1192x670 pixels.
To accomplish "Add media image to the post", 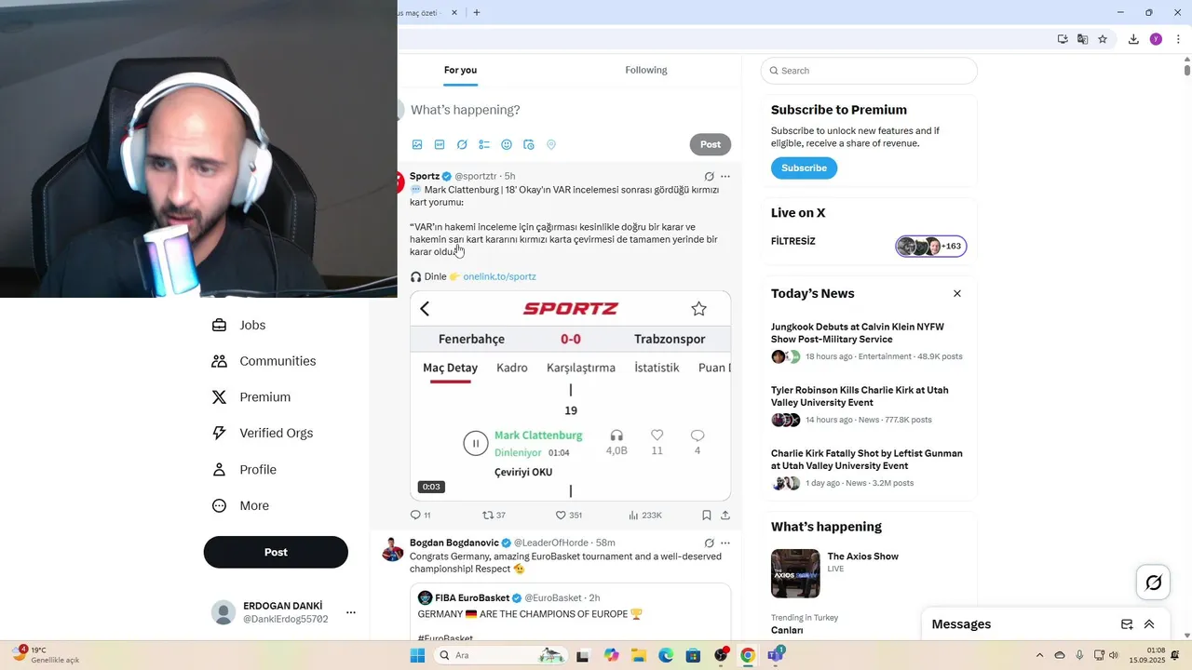I will [x=417, y=144].
